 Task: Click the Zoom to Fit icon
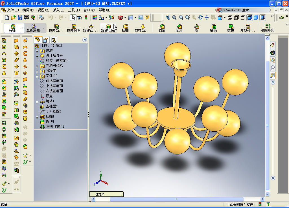(174, 17)
